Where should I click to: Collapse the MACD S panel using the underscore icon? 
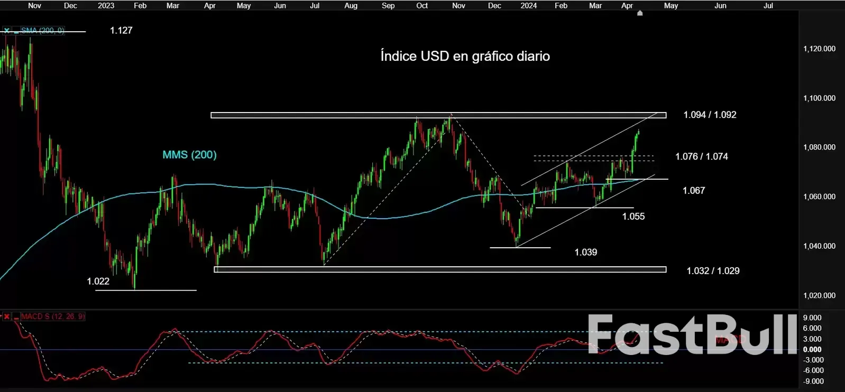(x=16, y=317)
